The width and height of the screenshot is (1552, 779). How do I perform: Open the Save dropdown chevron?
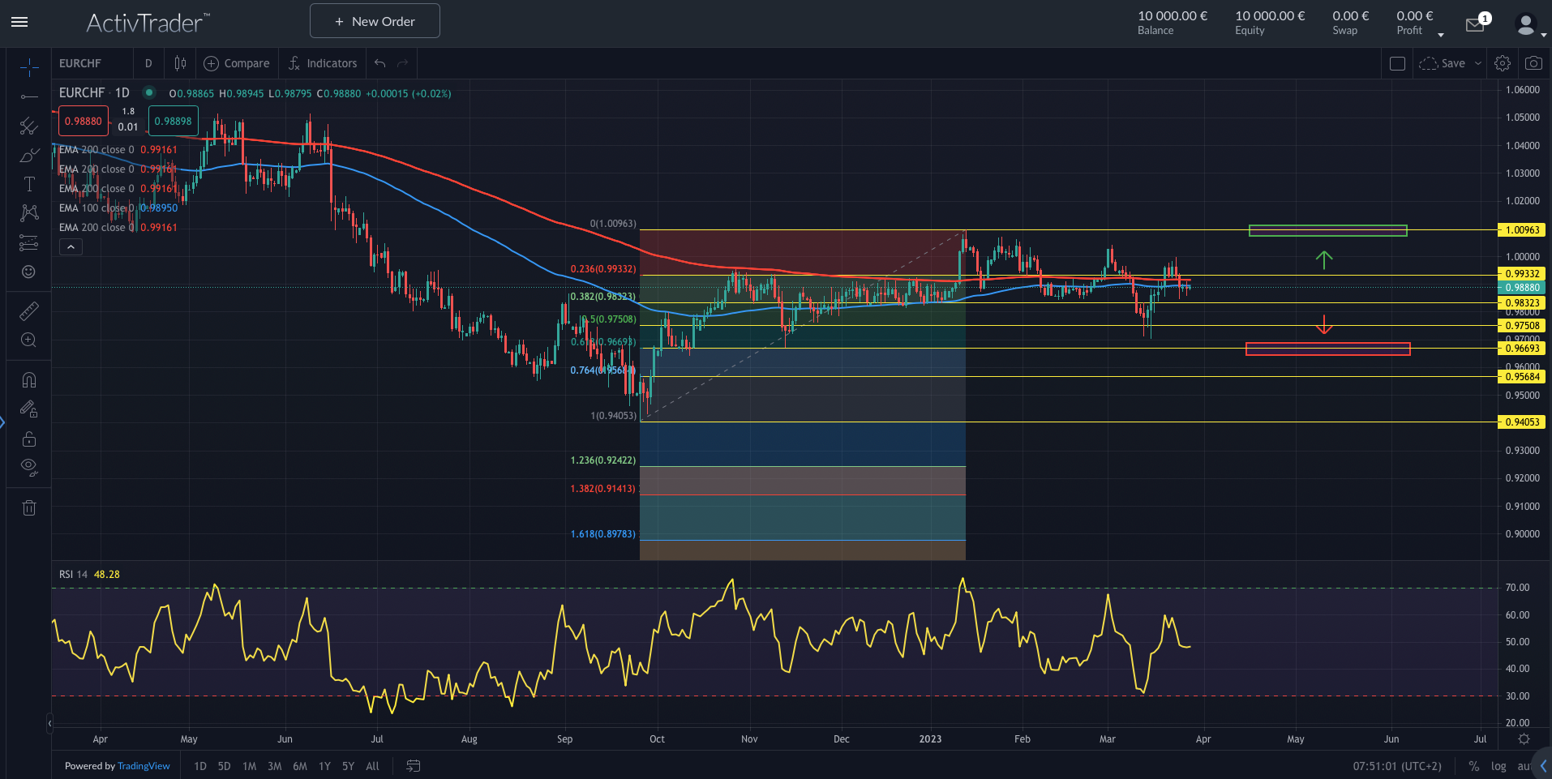point(1477,62)
